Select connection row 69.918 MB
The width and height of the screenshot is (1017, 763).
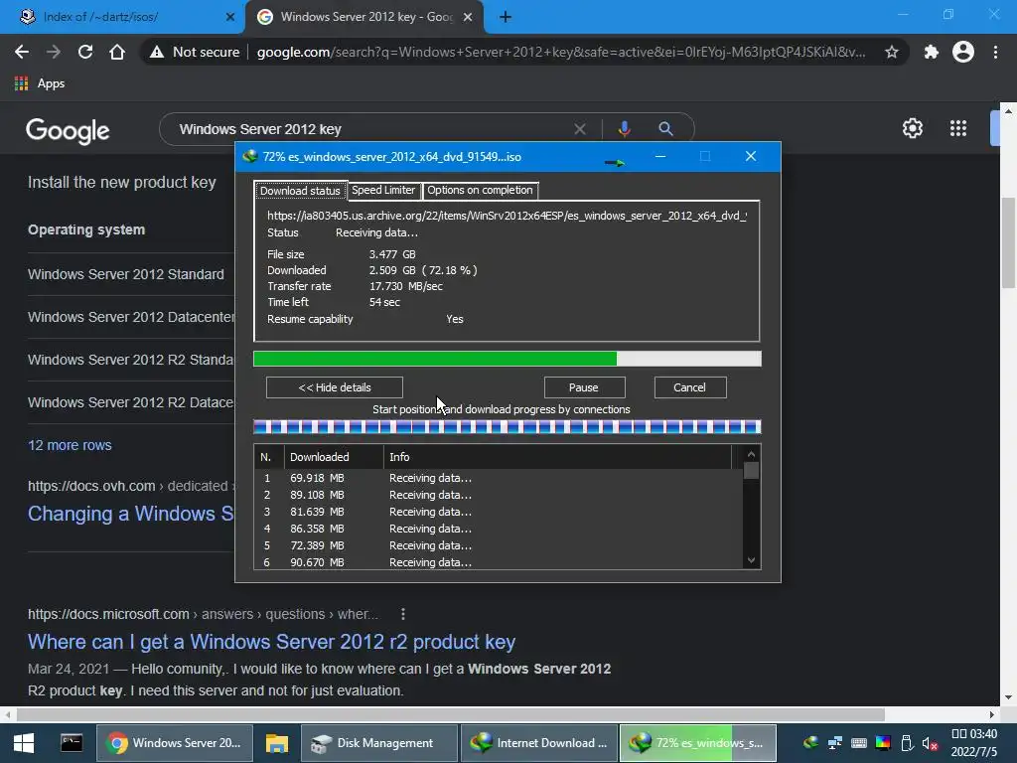[499, 478]
